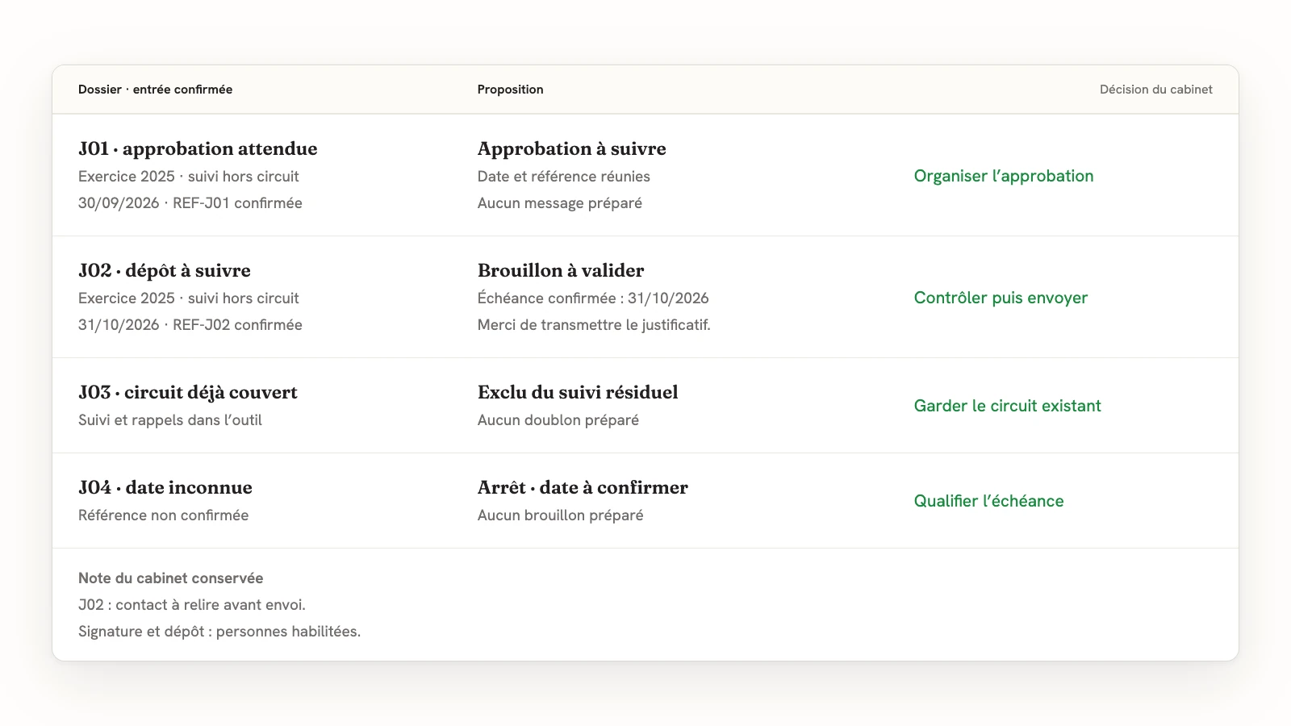Click the 'Organiser l’approbation' link
Image resolution: width=1291 pixels, height=726 pixels.
(1004, 176)
